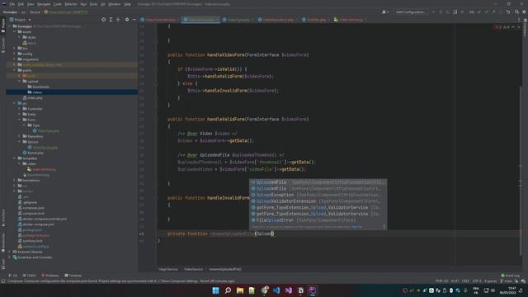Click the errors and warnings indicator in editor corner
Image resolution: width=528 pixels, height=297 pixels.
502,27
